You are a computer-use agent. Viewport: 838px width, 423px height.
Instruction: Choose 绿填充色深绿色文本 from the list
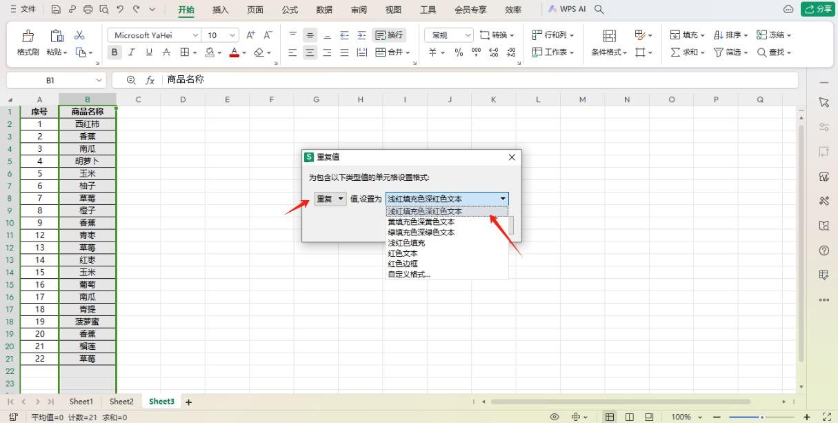click(421, 233)
